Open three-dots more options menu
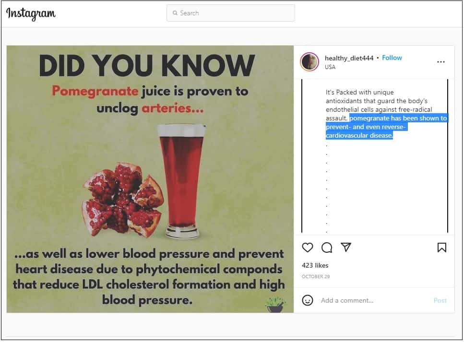 (440, 62)
